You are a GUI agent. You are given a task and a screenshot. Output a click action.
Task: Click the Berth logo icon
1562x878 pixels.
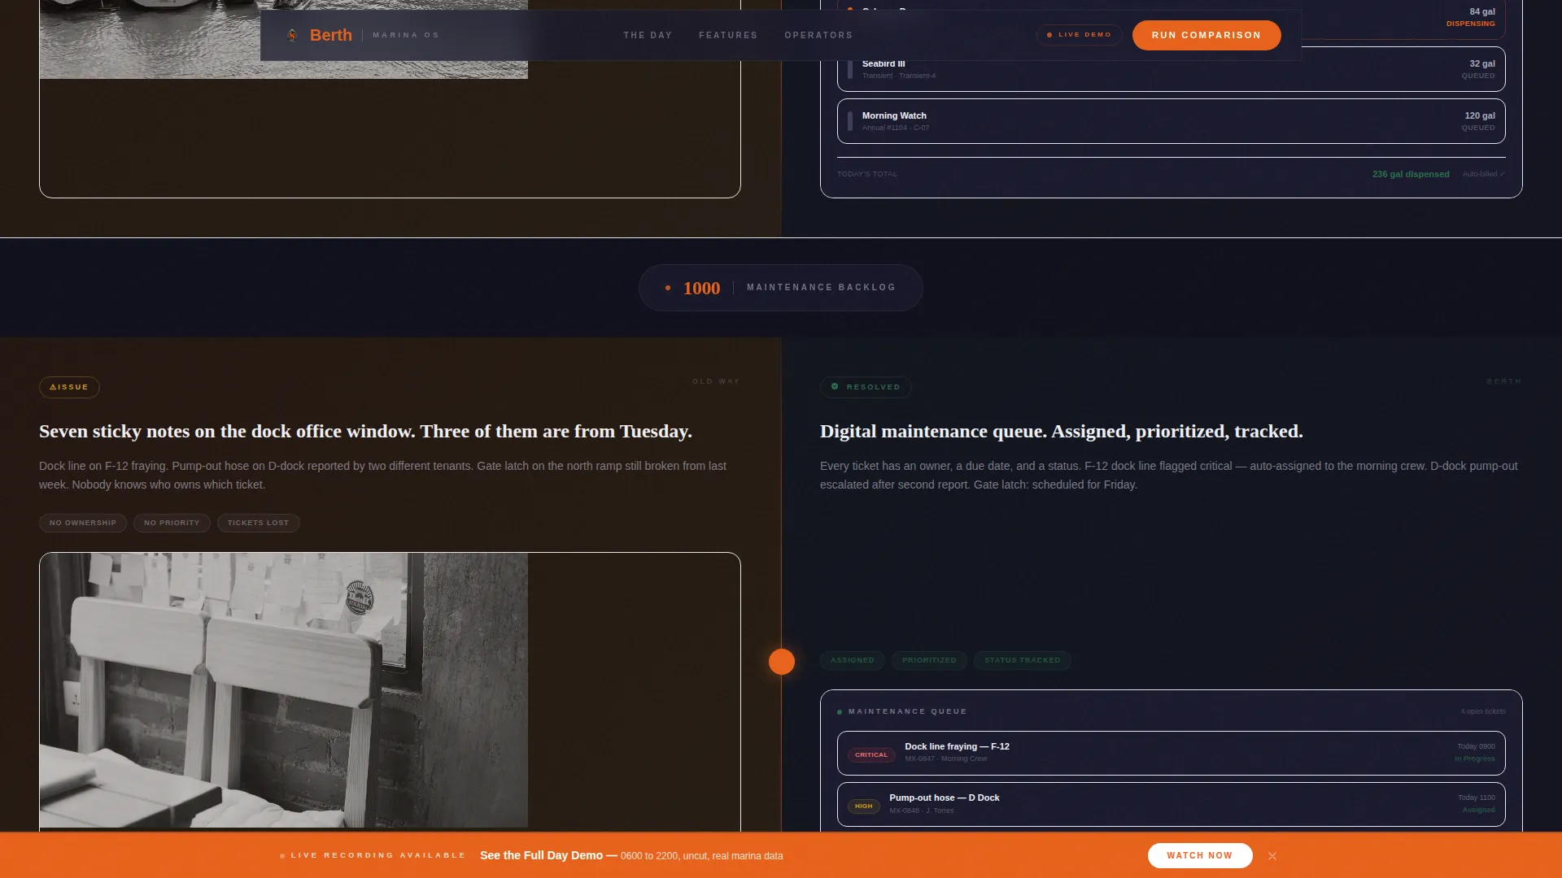click(x=292, y=35)
